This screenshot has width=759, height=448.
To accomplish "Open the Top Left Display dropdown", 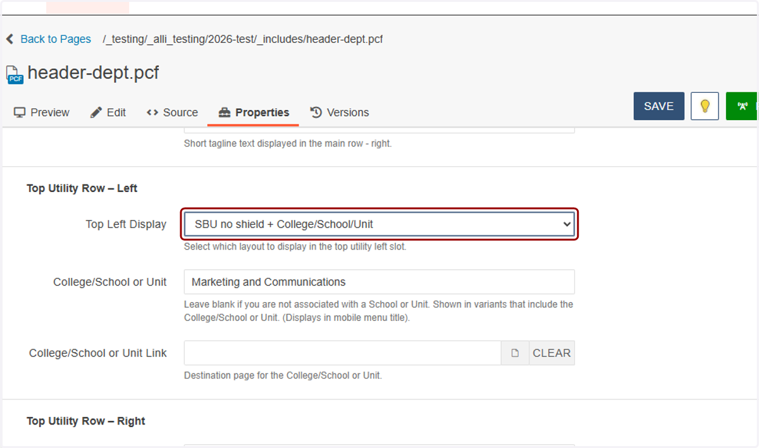I will [379, 224].
